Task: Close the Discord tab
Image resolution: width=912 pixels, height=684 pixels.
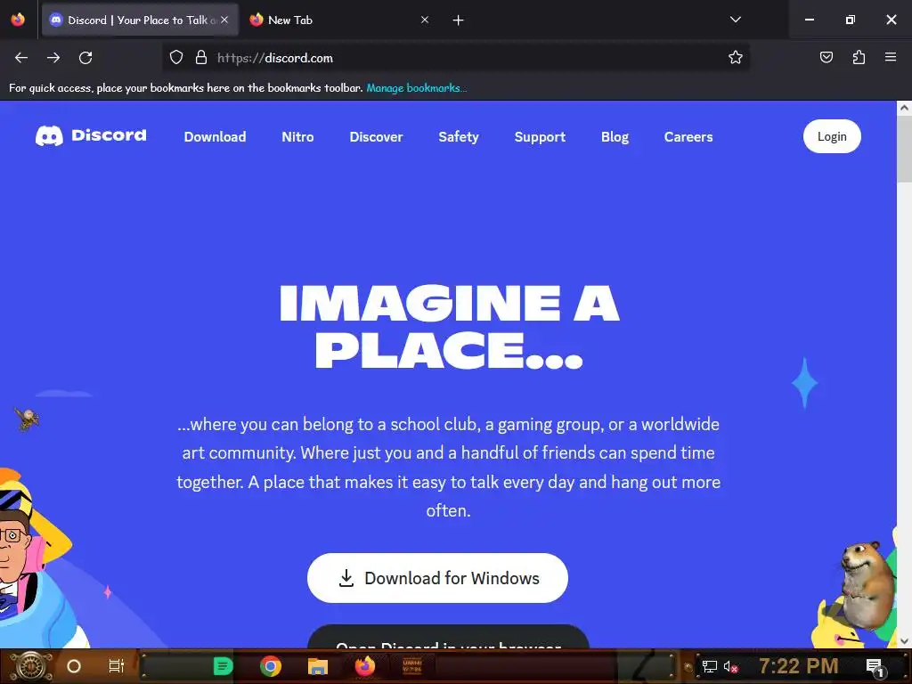Action: (224, 20)
